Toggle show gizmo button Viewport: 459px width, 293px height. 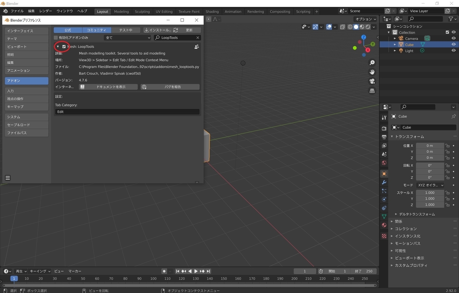[x=315, y=27]
